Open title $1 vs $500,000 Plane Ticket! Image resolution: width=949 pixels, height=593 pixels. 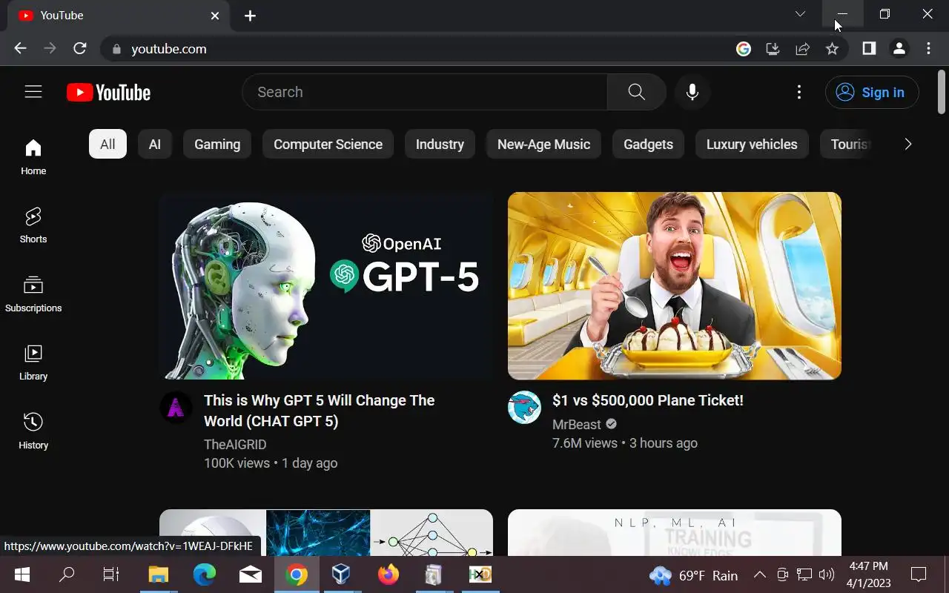[648, 400]
